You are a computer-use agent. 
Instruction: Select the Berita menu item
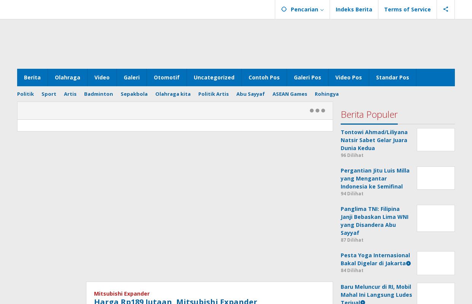click(32, 78)
